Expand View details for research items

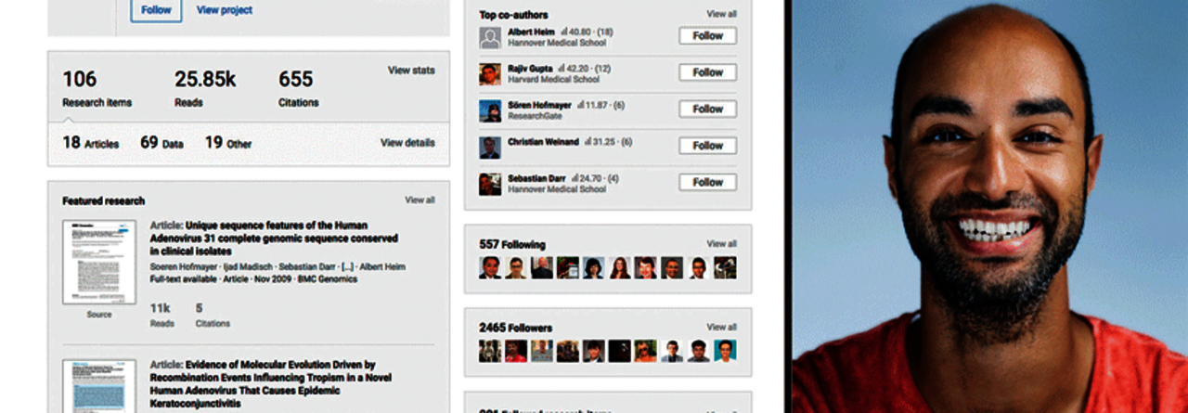[407, 143]
